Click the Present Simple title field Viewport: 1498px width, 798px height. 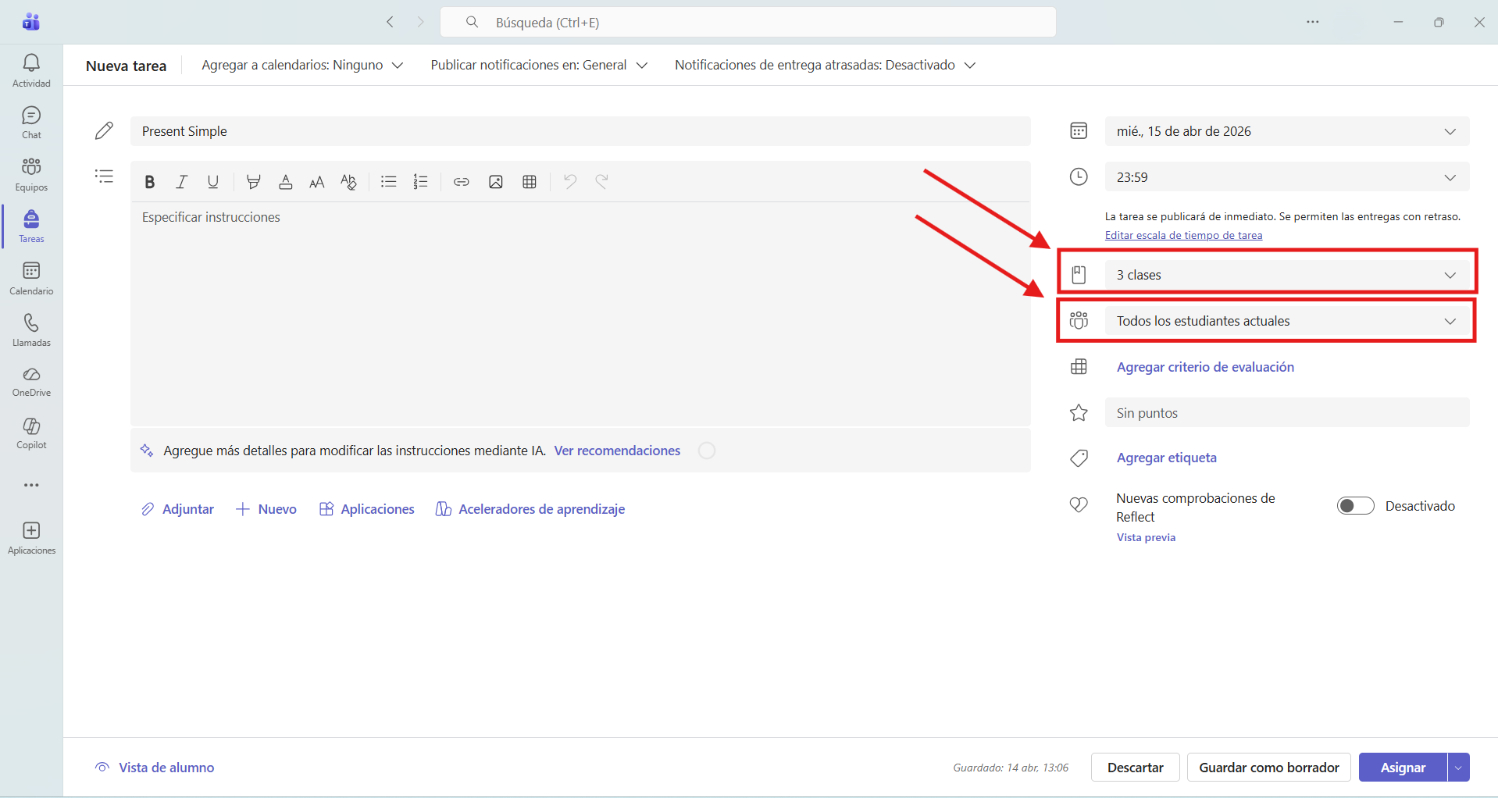tap(580, 131)
